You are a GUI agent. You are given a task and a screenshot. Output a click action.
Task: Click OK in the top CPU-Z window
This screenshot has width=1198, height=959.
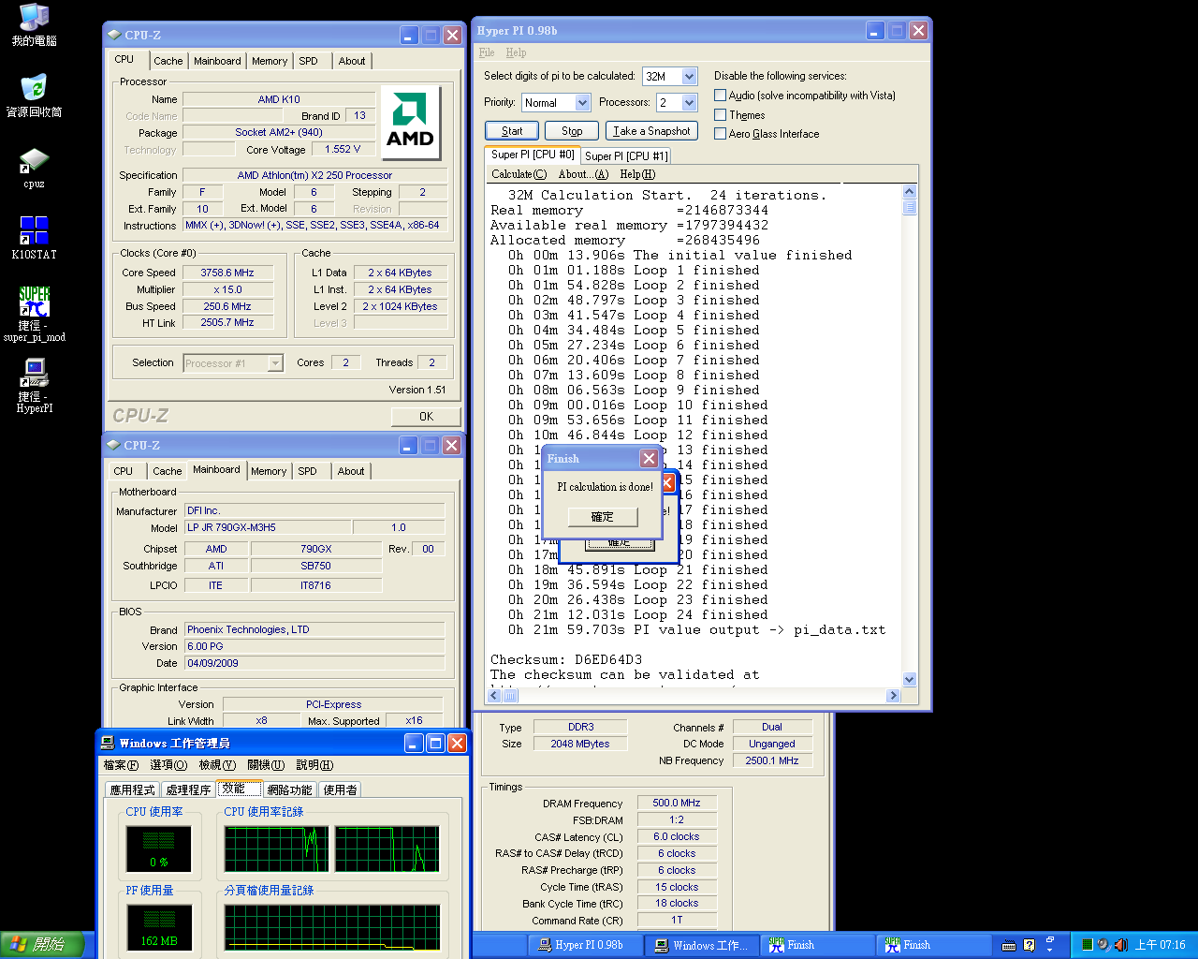point(426,417)
